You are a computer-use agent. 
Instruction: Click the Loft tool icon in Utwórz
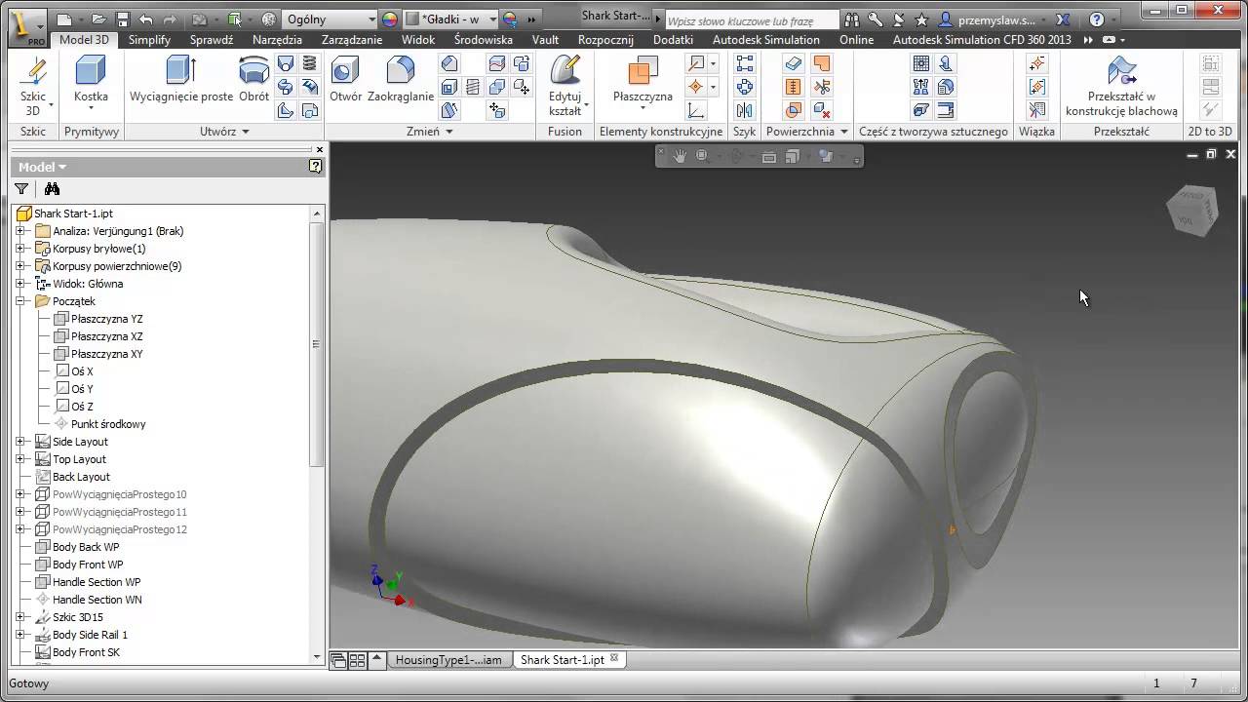pyautogui.click(x=286, y=63)
